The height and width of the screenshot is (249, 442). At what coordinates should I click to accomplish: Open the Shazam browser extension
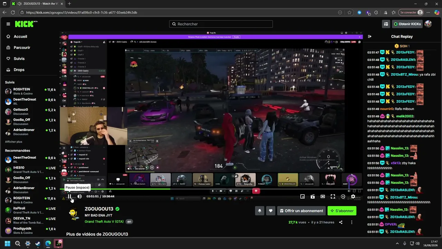(359, 12)
